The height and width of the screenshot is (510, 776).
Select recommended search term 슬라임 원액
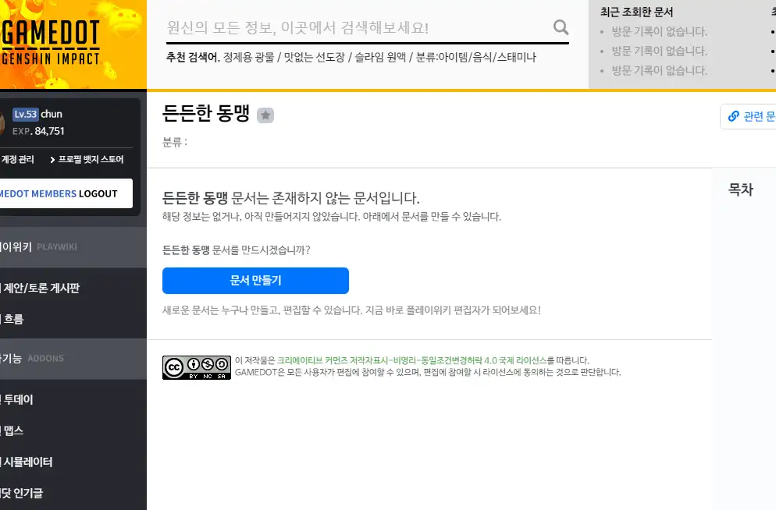point(380,58)
